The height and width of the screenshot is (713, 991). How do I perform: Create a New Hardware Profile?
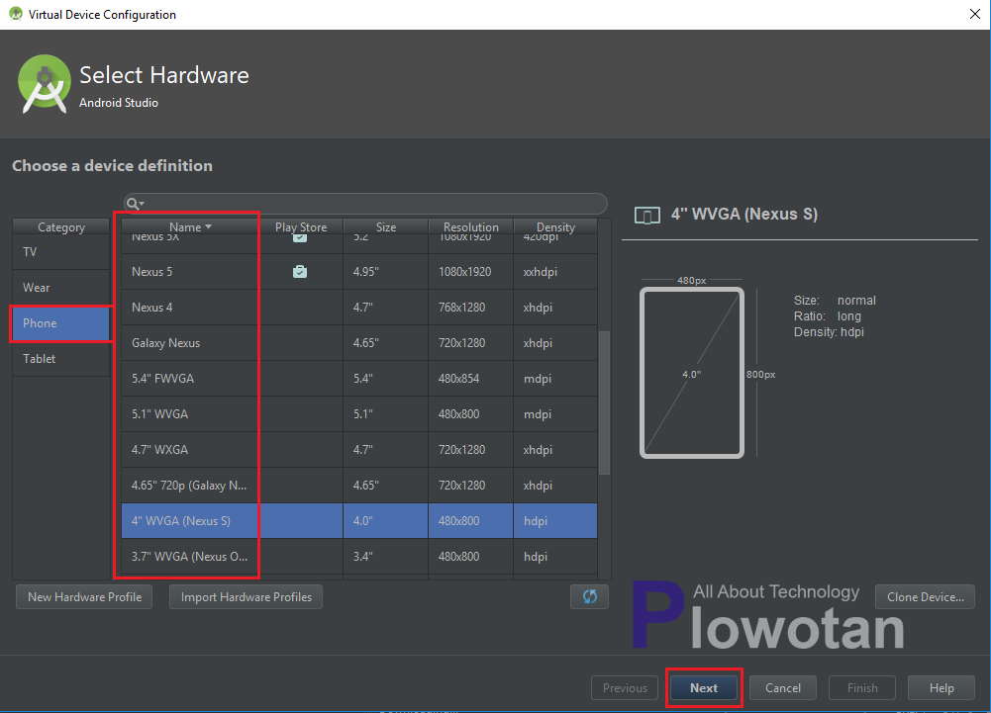[83, 596]
